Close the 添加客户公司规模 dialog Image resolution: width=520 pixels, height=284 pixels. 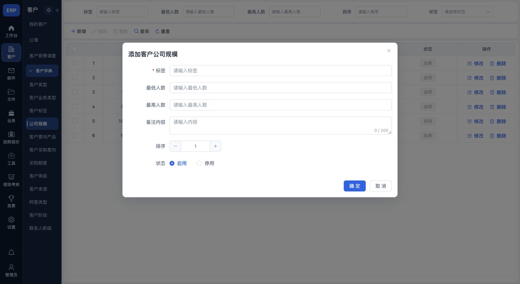pyautogui.click(x=389, y=51)
